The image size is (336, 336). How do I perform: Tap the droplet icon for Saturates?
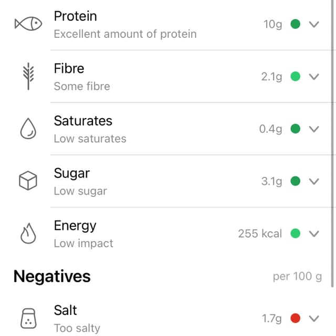click(x=28, y=129)
